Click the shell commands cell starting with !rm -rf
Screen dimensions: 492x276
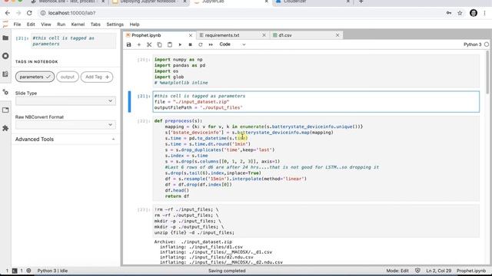coord(316,221)
